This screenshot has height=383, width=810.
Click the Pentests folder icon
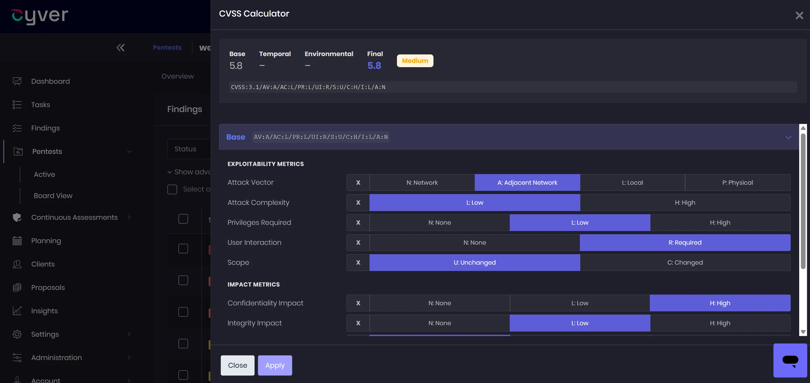[18, 152]
